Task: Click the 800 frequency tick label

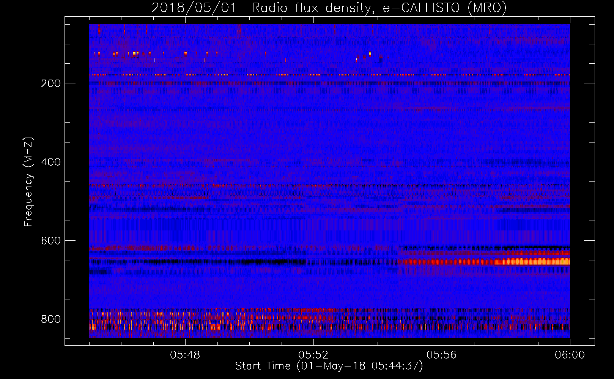Action: tap(50, 319)
